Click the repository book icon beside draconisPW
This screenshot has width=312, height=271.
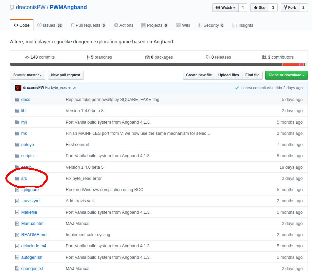coord(12,7)
